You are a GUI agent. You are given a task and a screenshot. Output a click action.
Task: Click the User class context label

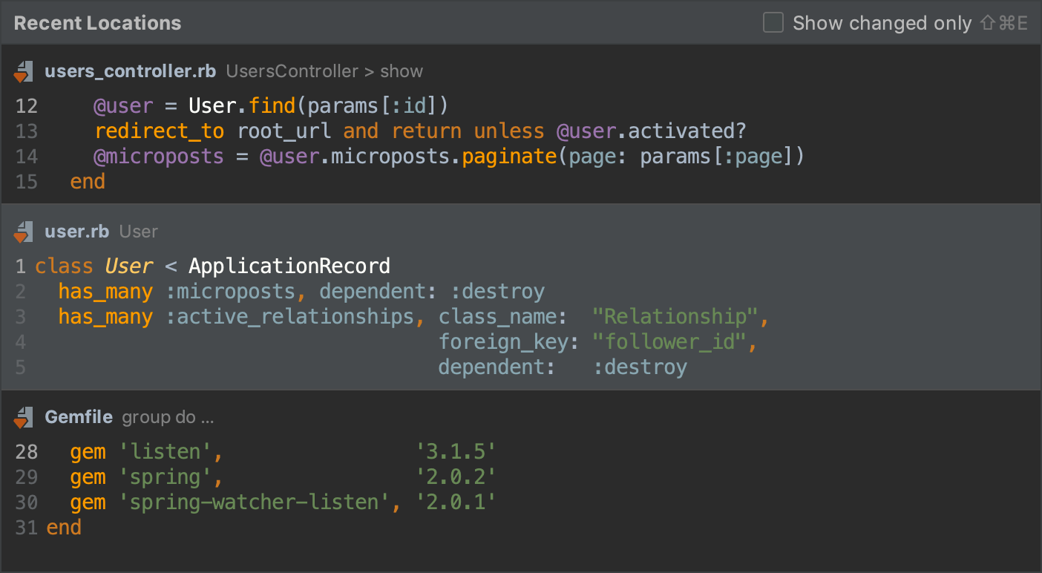pyautogui.click(x=138, y=232)
